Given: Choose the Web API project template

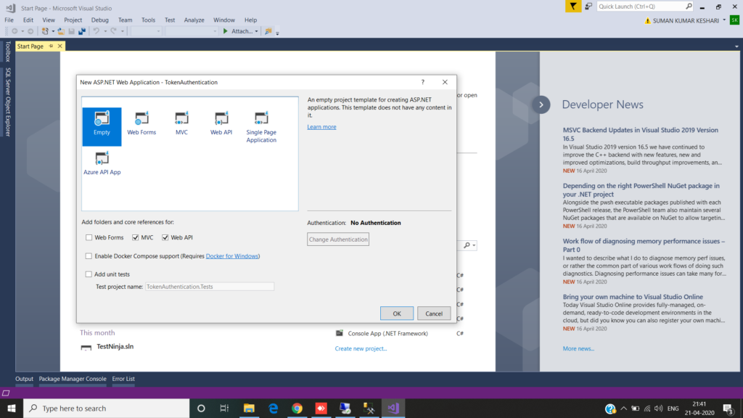Looking at the screenshot, I should click(x=221, y=123).
